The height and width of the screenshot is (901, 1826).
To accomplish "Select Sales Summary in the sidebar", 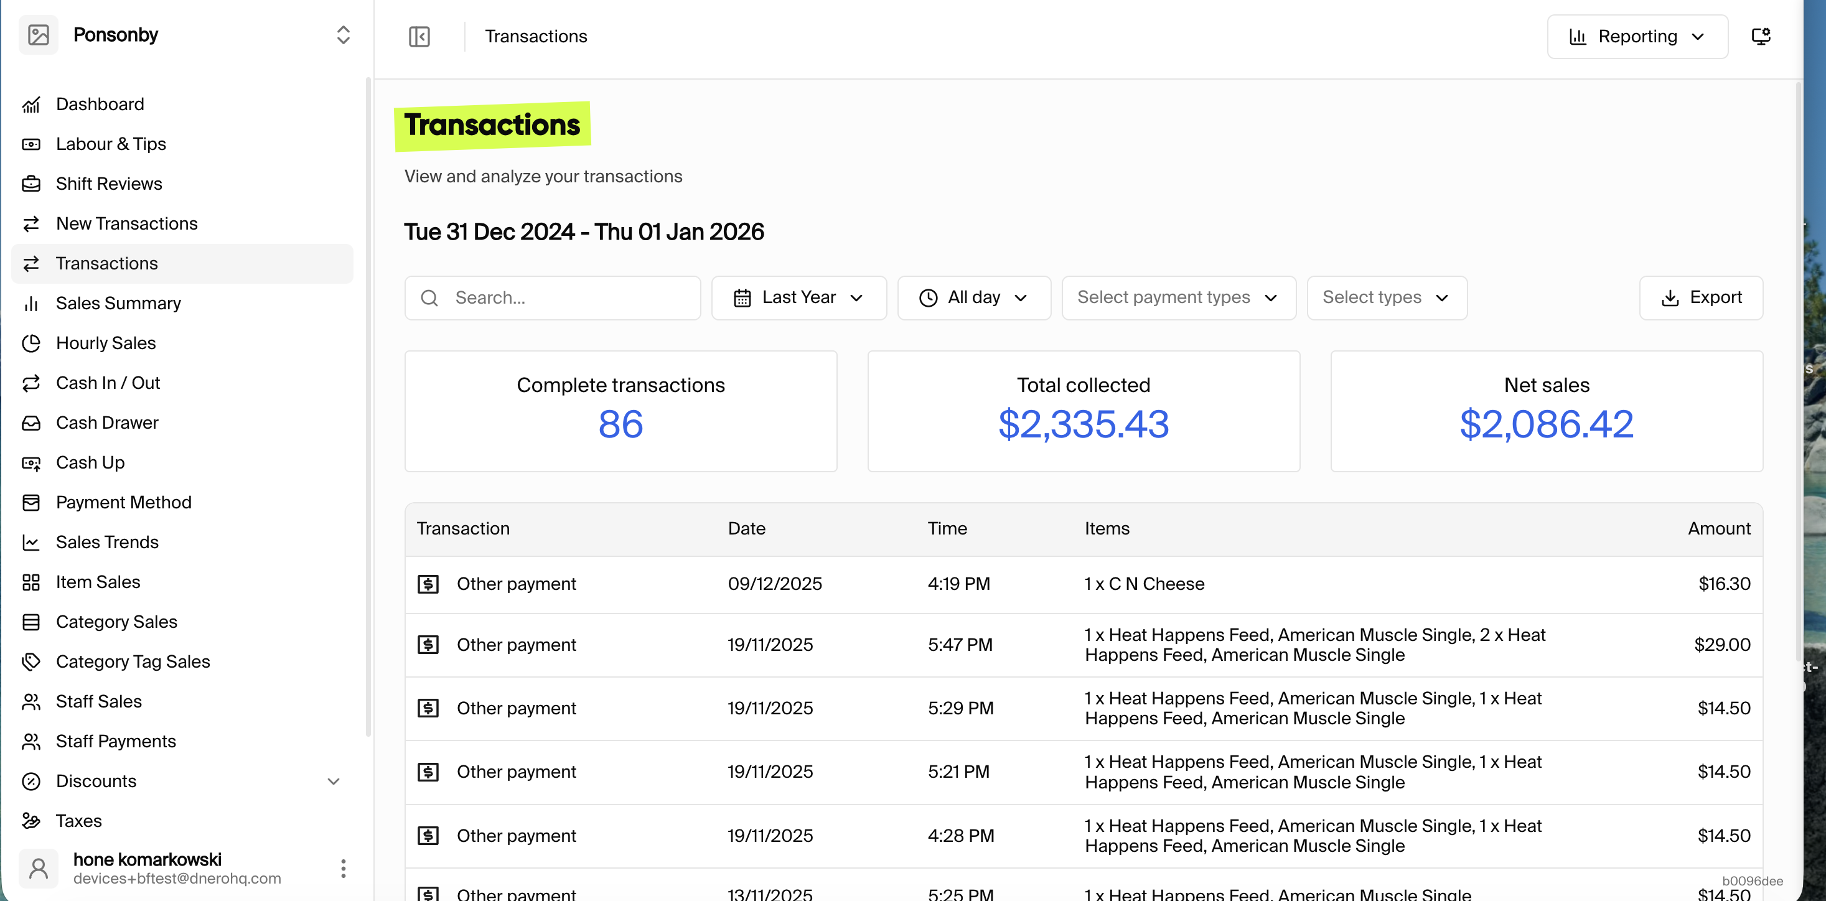I will point(182,304).
